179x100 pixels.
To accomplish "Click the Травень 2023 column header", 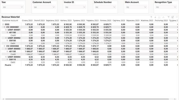I will point(79,21).
